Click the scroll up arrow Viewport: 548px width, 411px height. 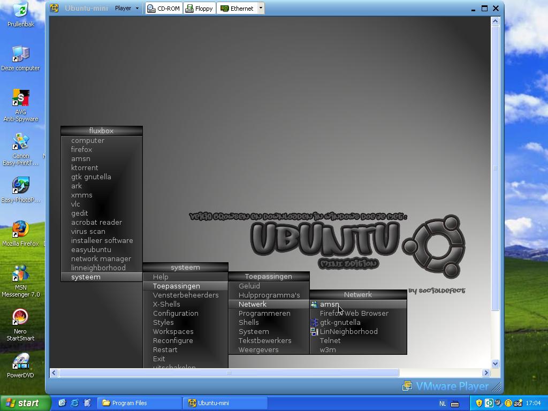pos(495,21)
